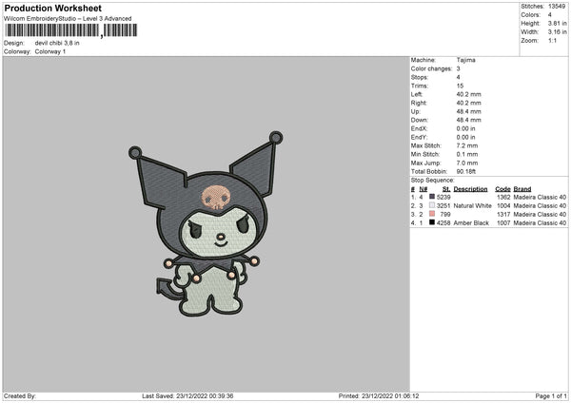Click thread code '1362'
The height and width of the screenshot is (403, 571).
coord(503,197)
